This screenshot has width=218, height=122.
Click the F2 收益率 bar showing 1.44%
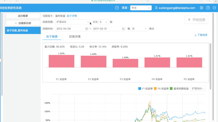pyautogui.click(x=93, y=61)
